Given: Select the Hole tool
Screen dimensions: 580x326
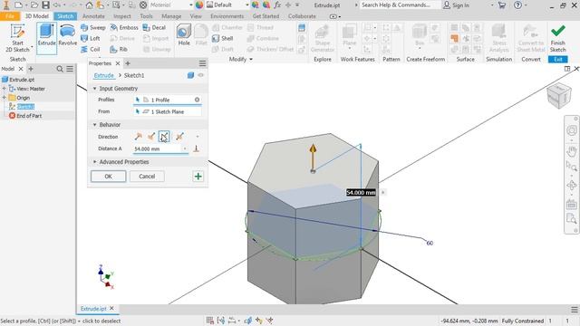Looking at the screenshot, I should 184,35.
